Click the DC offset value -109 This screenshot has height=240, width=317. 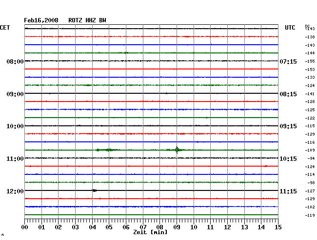[x=310, y=150]
